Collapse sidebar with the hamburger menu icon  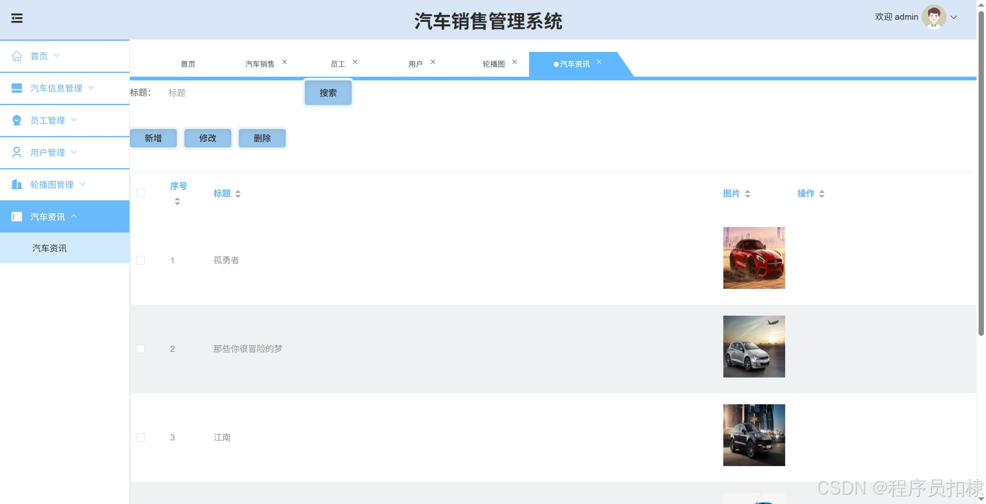pos(17,18)
